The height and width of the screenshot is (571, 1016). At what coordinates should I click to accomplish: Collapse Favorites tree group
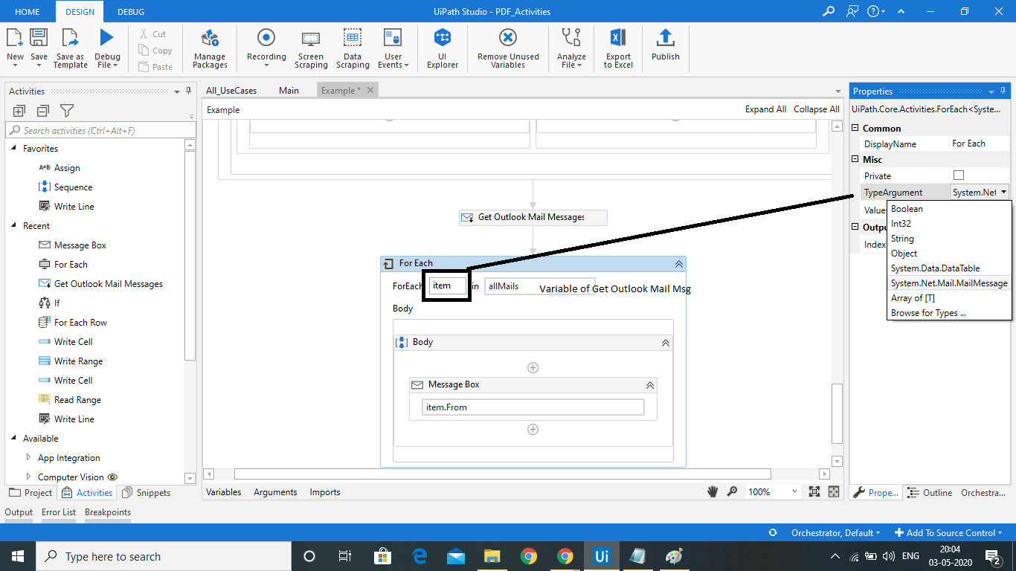[13, 149]
